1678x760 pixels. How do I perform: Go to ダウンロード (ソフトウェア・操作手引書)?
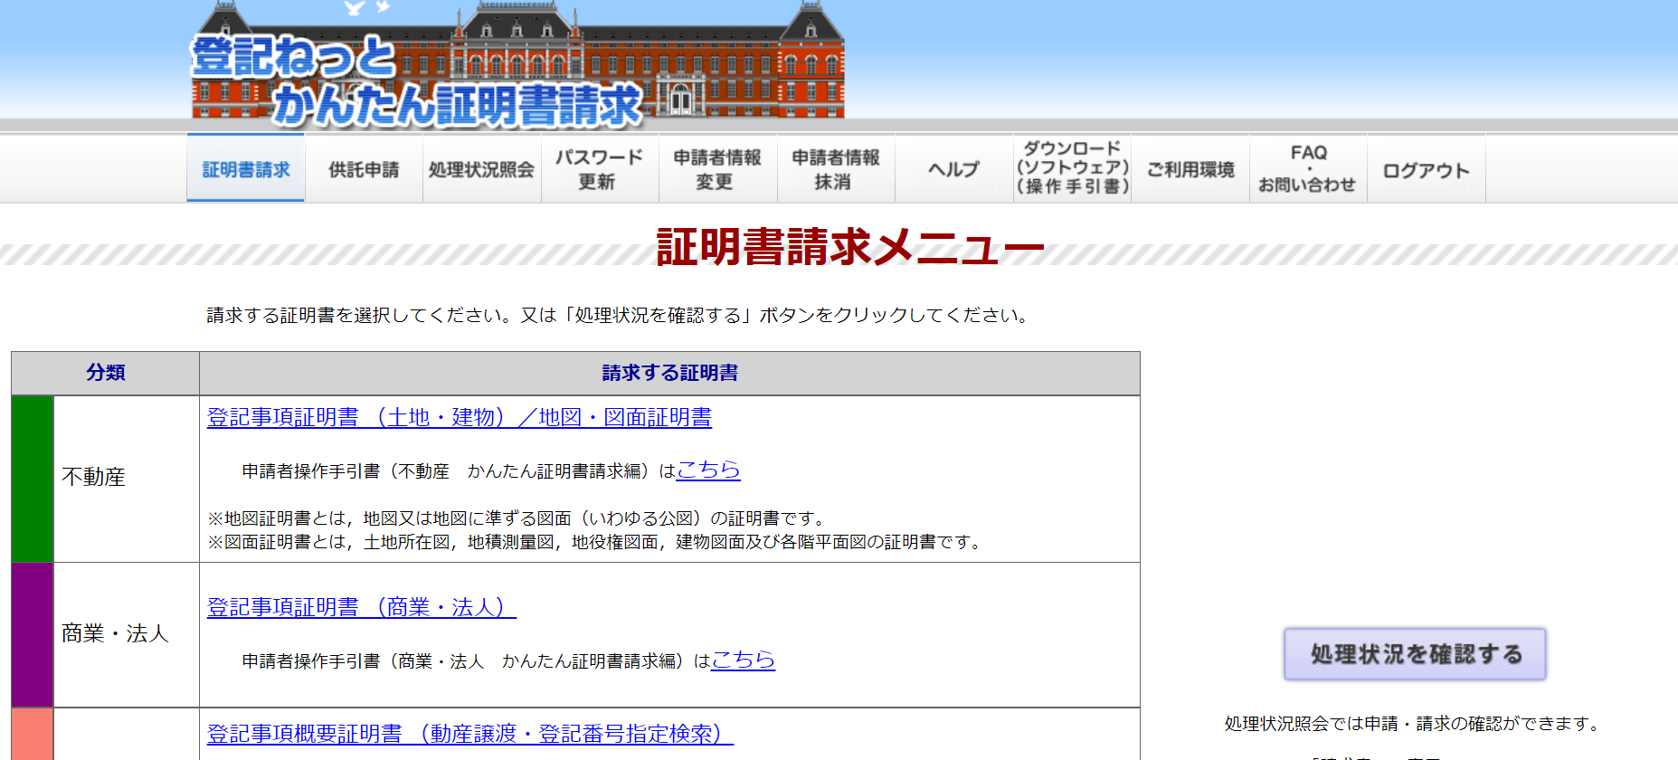click(1072, 168)
